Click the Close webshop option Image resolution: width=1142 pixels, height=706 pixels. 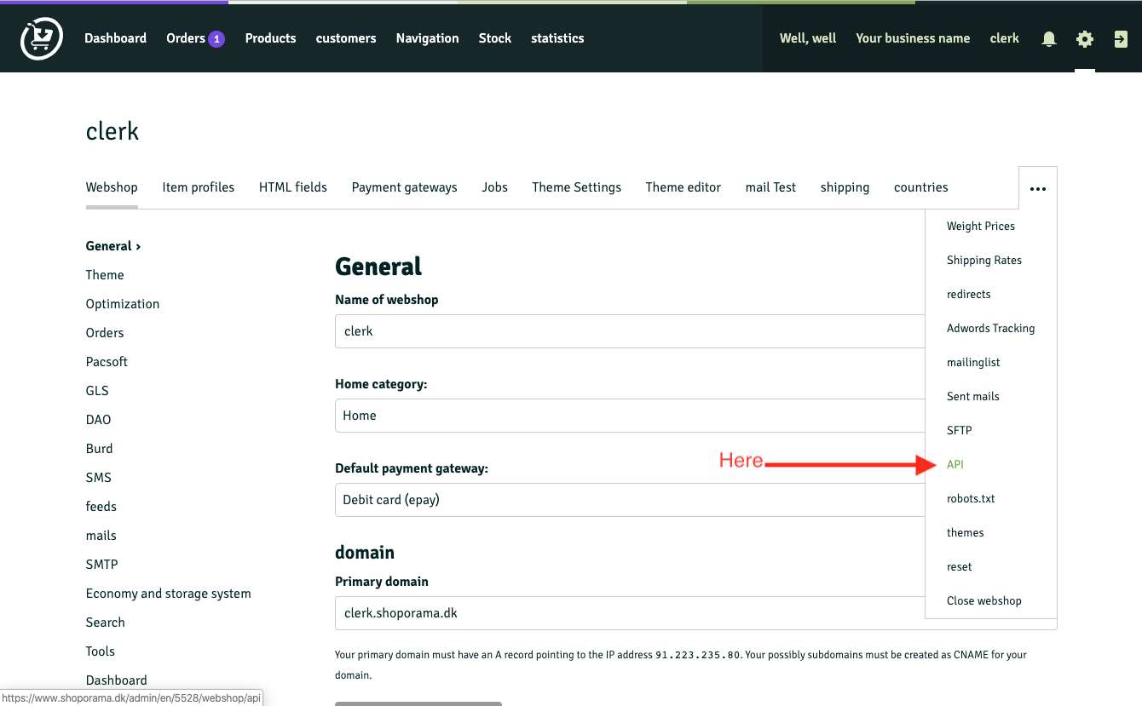pos(984,600)
